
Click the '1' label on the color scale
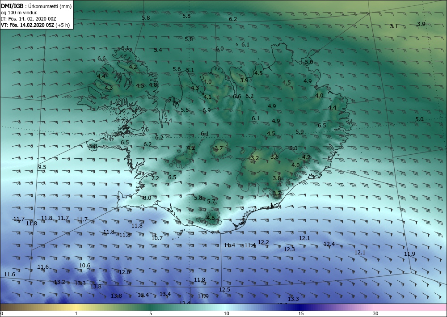[x=76, y=313]
